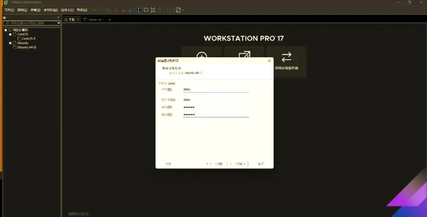Minimize the VMware Workstation window
This screenshot has height=217, width=427.
point(398,2)
